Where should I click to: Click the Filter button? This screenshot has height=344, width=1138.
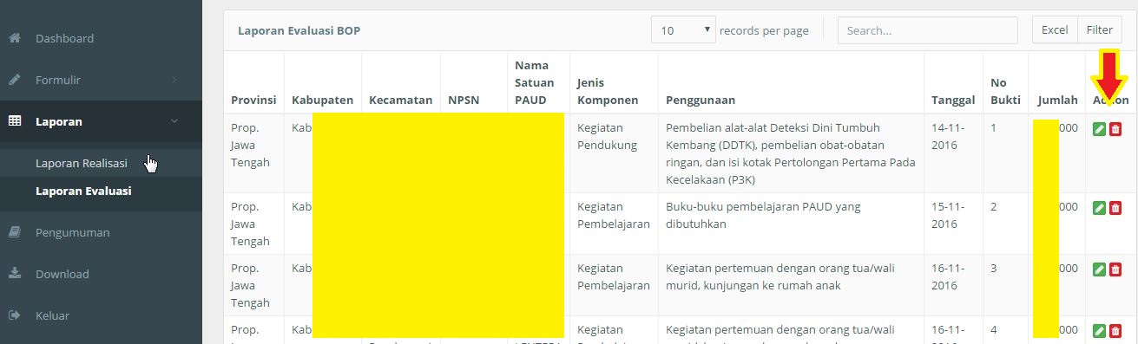(1099, 30)
